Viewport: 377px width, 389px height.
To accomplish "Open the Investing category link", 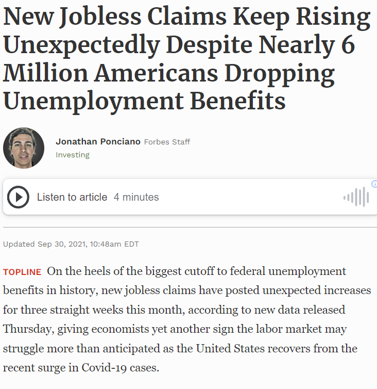I will [73, 155].
